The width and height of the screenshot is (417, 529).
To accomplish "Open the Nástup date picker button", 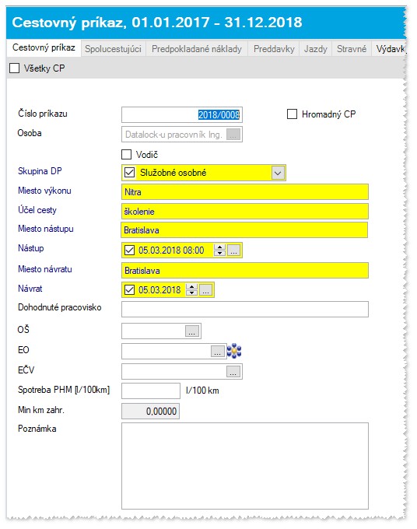I will pyautogui.click(x=233, y=250).
